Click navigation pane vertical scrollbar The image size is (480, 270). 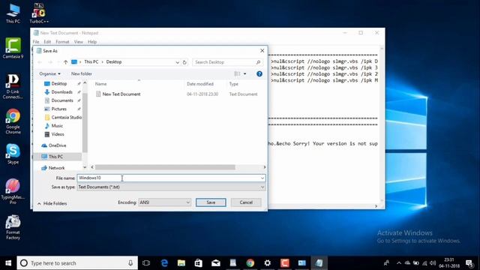(85, 122)
